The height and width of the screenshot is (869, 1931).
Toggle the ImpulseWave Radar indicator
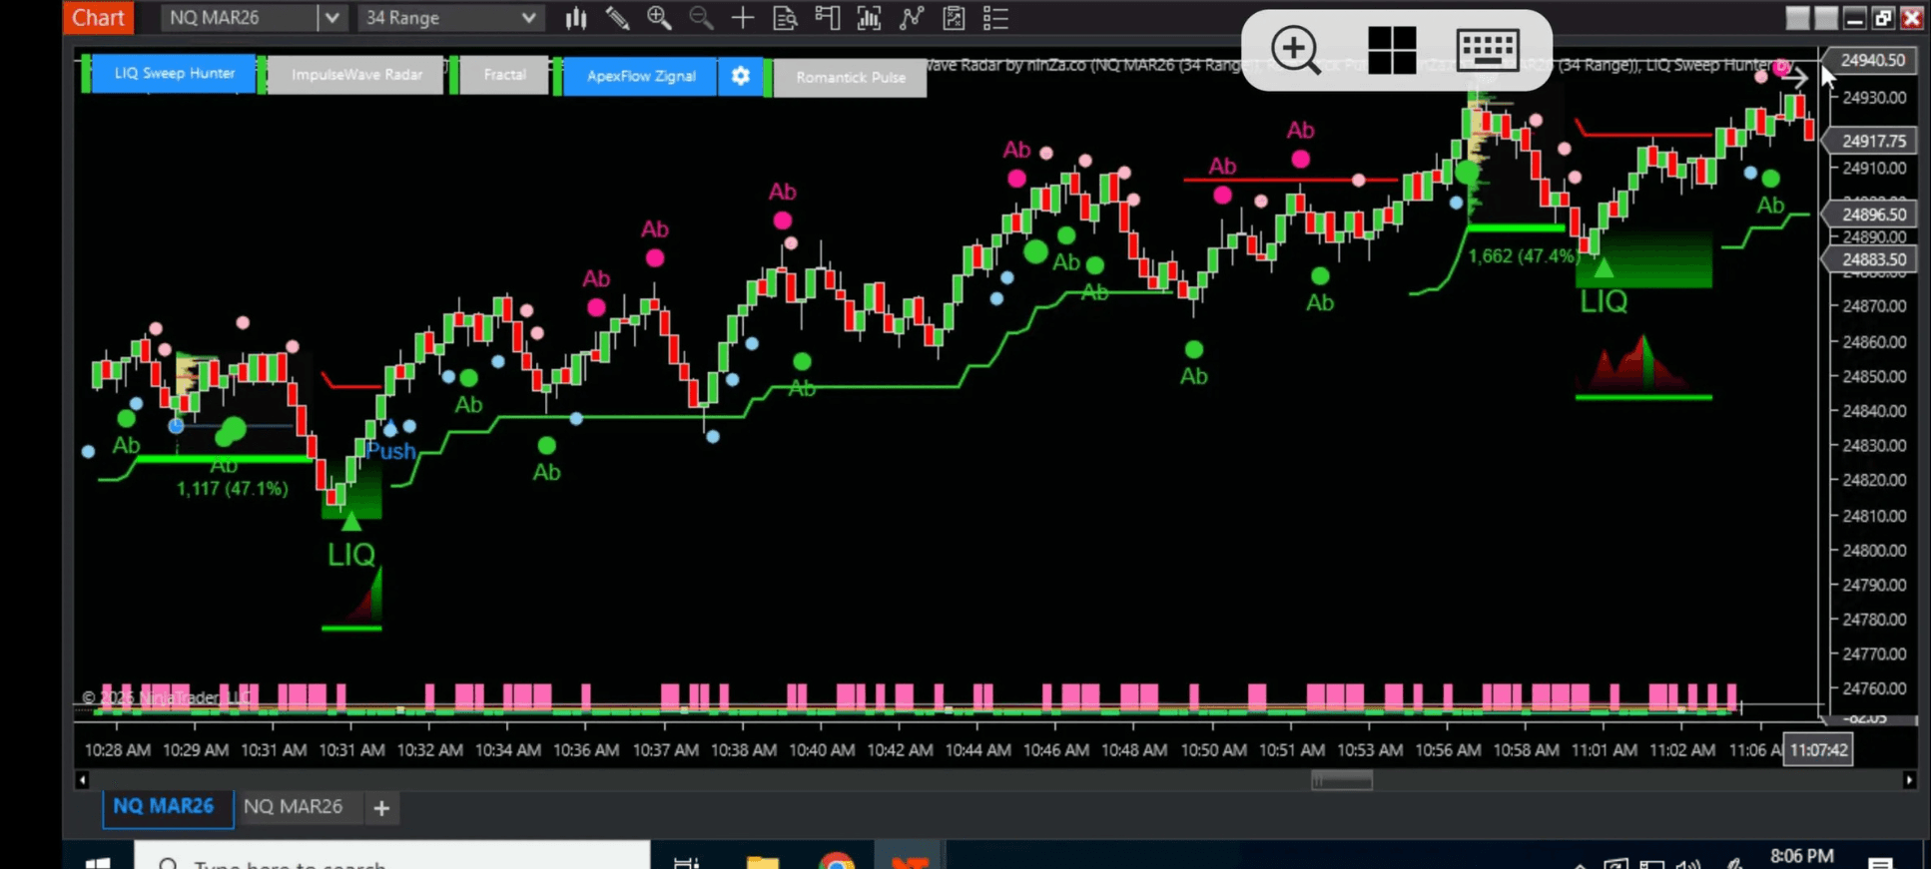click(356, 75)
